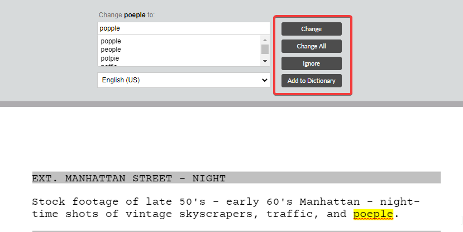Click the word 'skyscrapers,' in the action line
Image resolution: width=463 pixels, height=232 pixels.
pyautogui.click(x=219, y=214)
